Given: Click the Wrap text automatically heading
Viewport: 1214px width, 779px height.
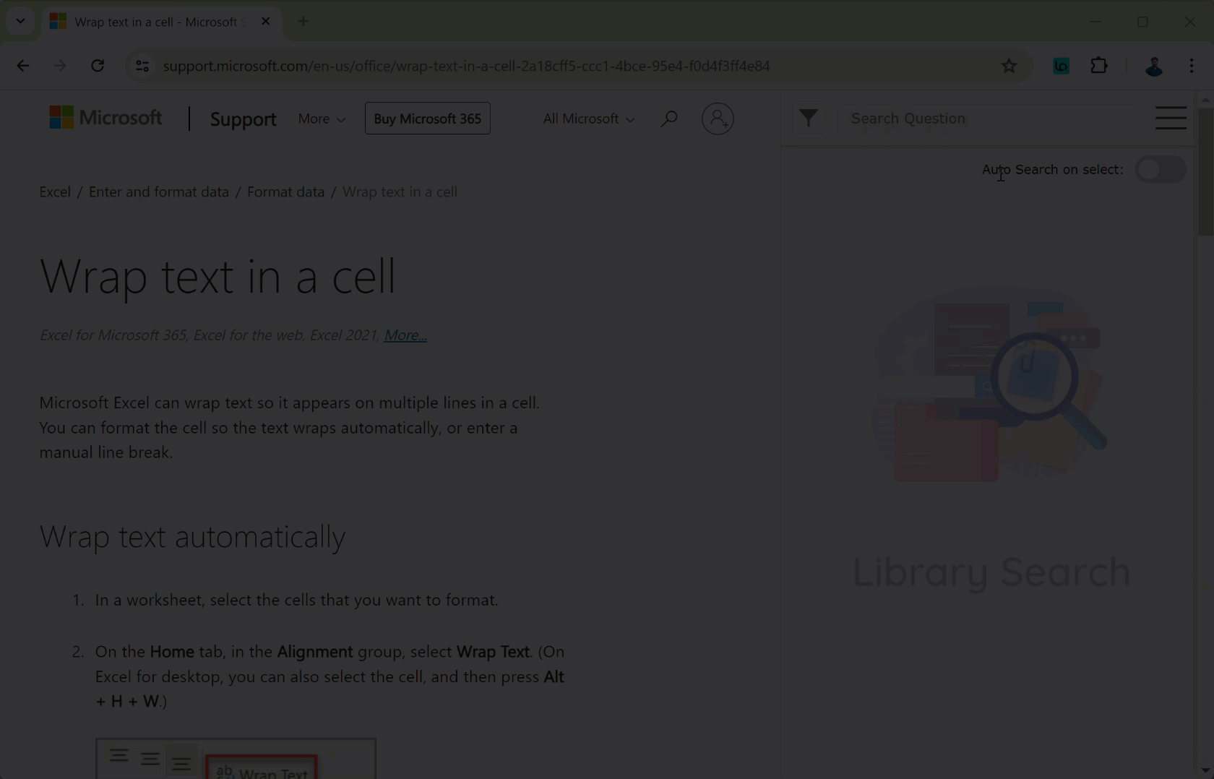Looking at the screenshot, I should (192, 537).
